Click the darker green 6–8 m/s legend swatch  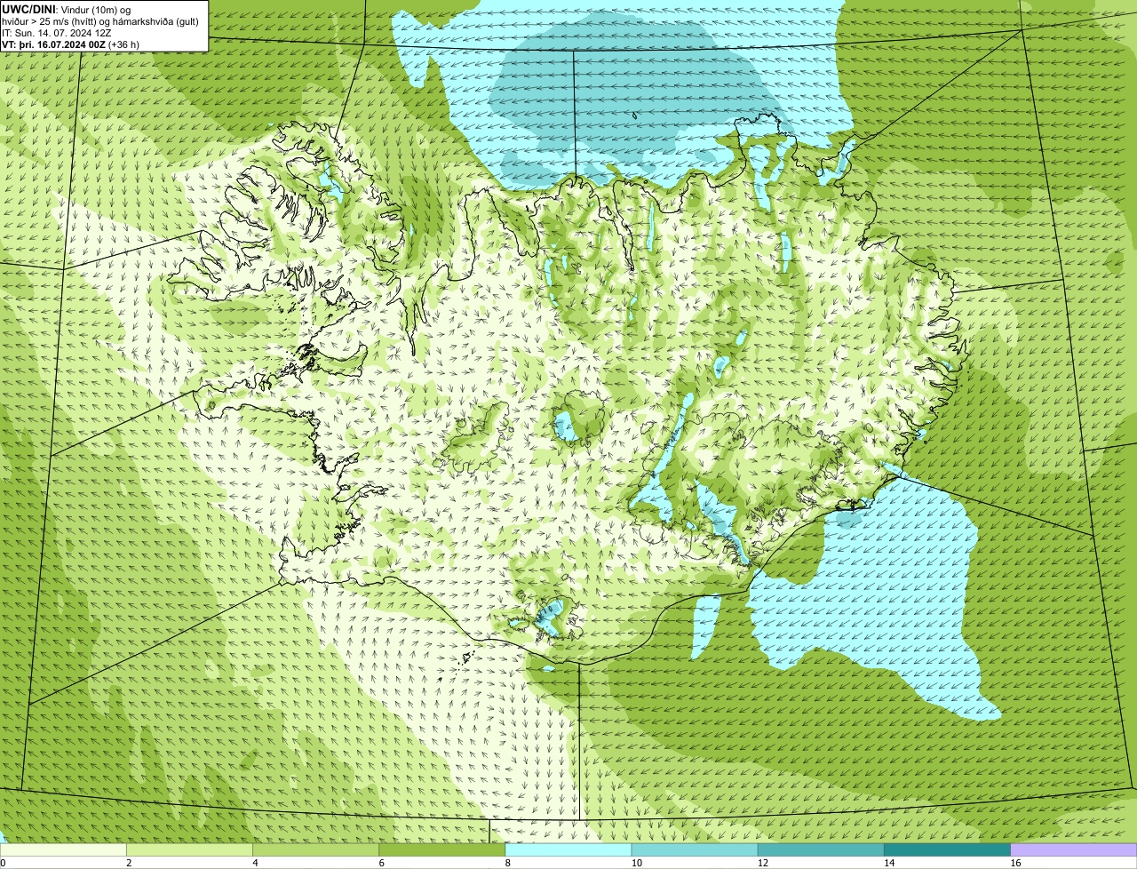[442, 849]
